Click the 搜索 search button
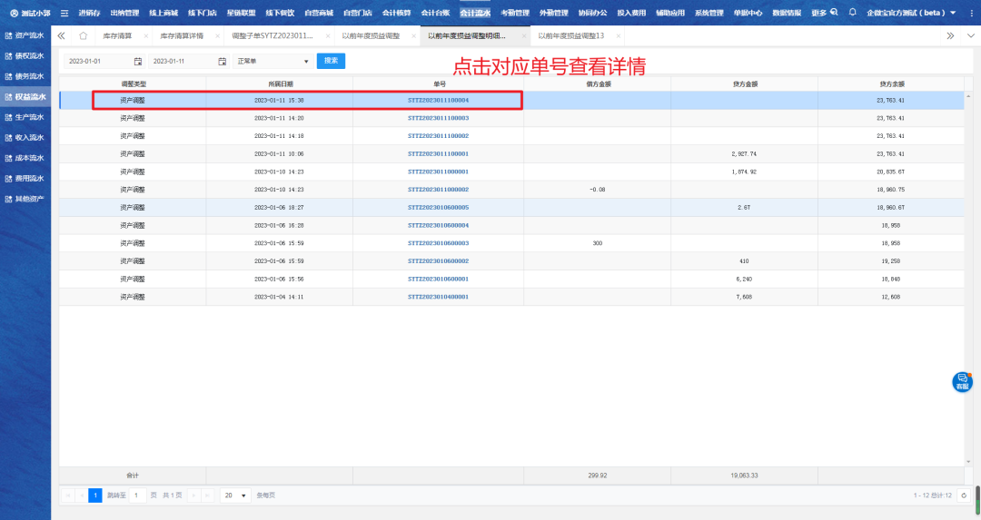This screenshot has width=981, height=520. (x=331, y=61)
